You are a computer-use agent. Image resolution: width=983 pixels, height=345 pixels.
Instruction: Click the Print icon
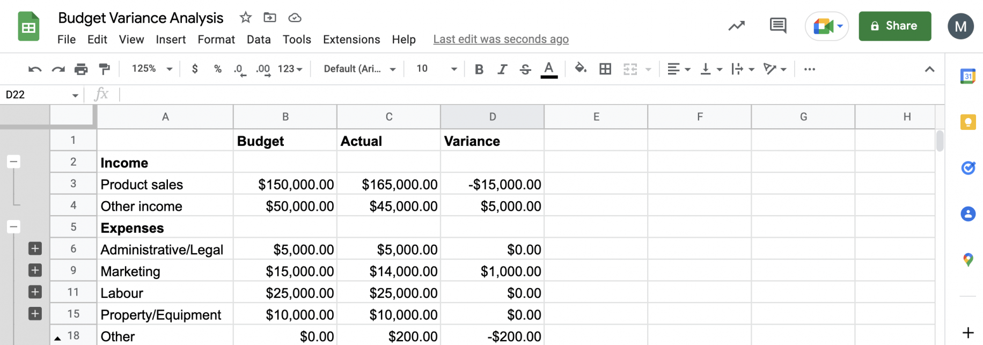point(81,69)
